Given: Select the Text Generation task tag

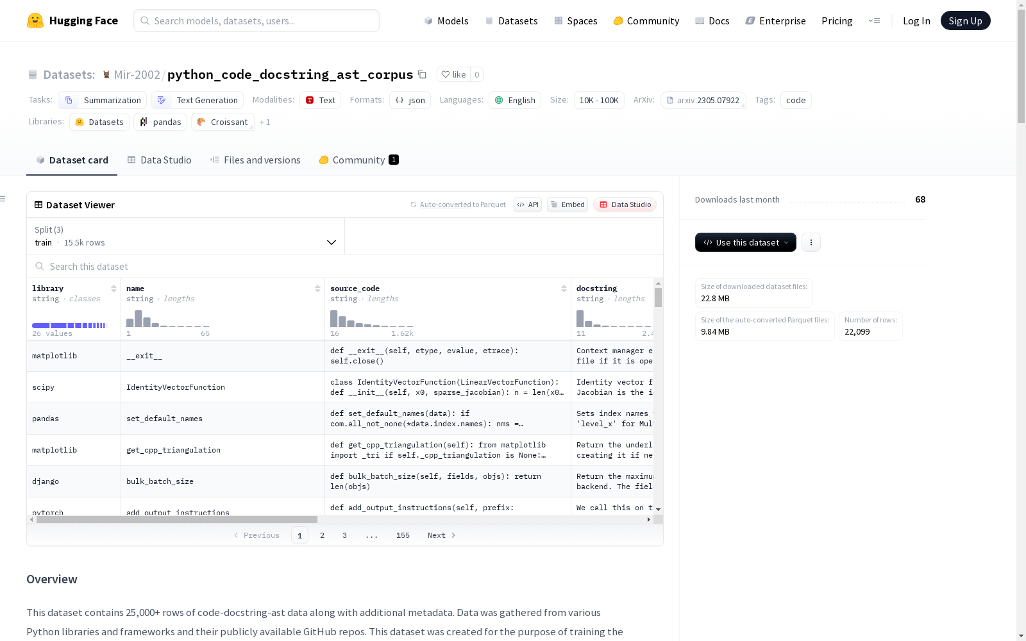Looking at the screenshot, I should pyautogui.click(x=198, y=100).
